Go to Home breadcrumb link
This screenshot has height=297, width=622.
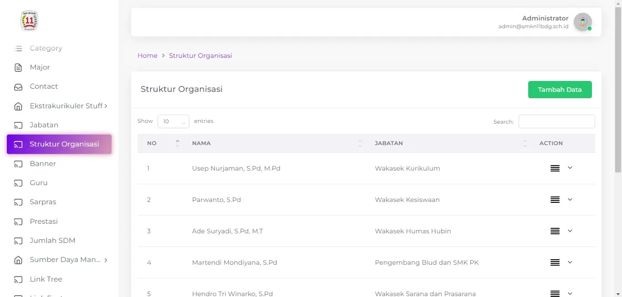click(148, 55)
